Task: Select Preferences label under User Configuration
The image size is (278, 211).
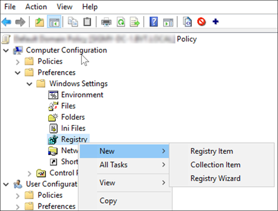Action: click(x=56, y=206)
